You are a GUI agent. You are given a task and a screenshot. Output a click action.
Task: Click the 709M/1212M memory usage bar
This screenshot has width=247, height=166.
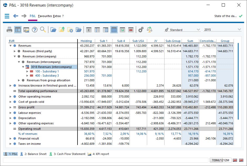tap(220, 160)
